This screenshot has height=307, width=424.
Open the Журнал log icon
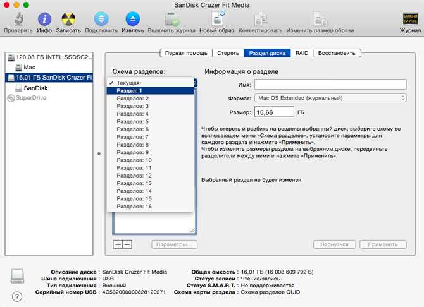point(410,19)
